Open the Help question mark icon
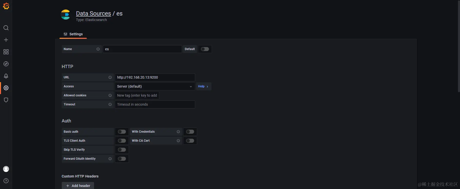The height and width of the screenshot is (189, 460). [x=6, y=181]
